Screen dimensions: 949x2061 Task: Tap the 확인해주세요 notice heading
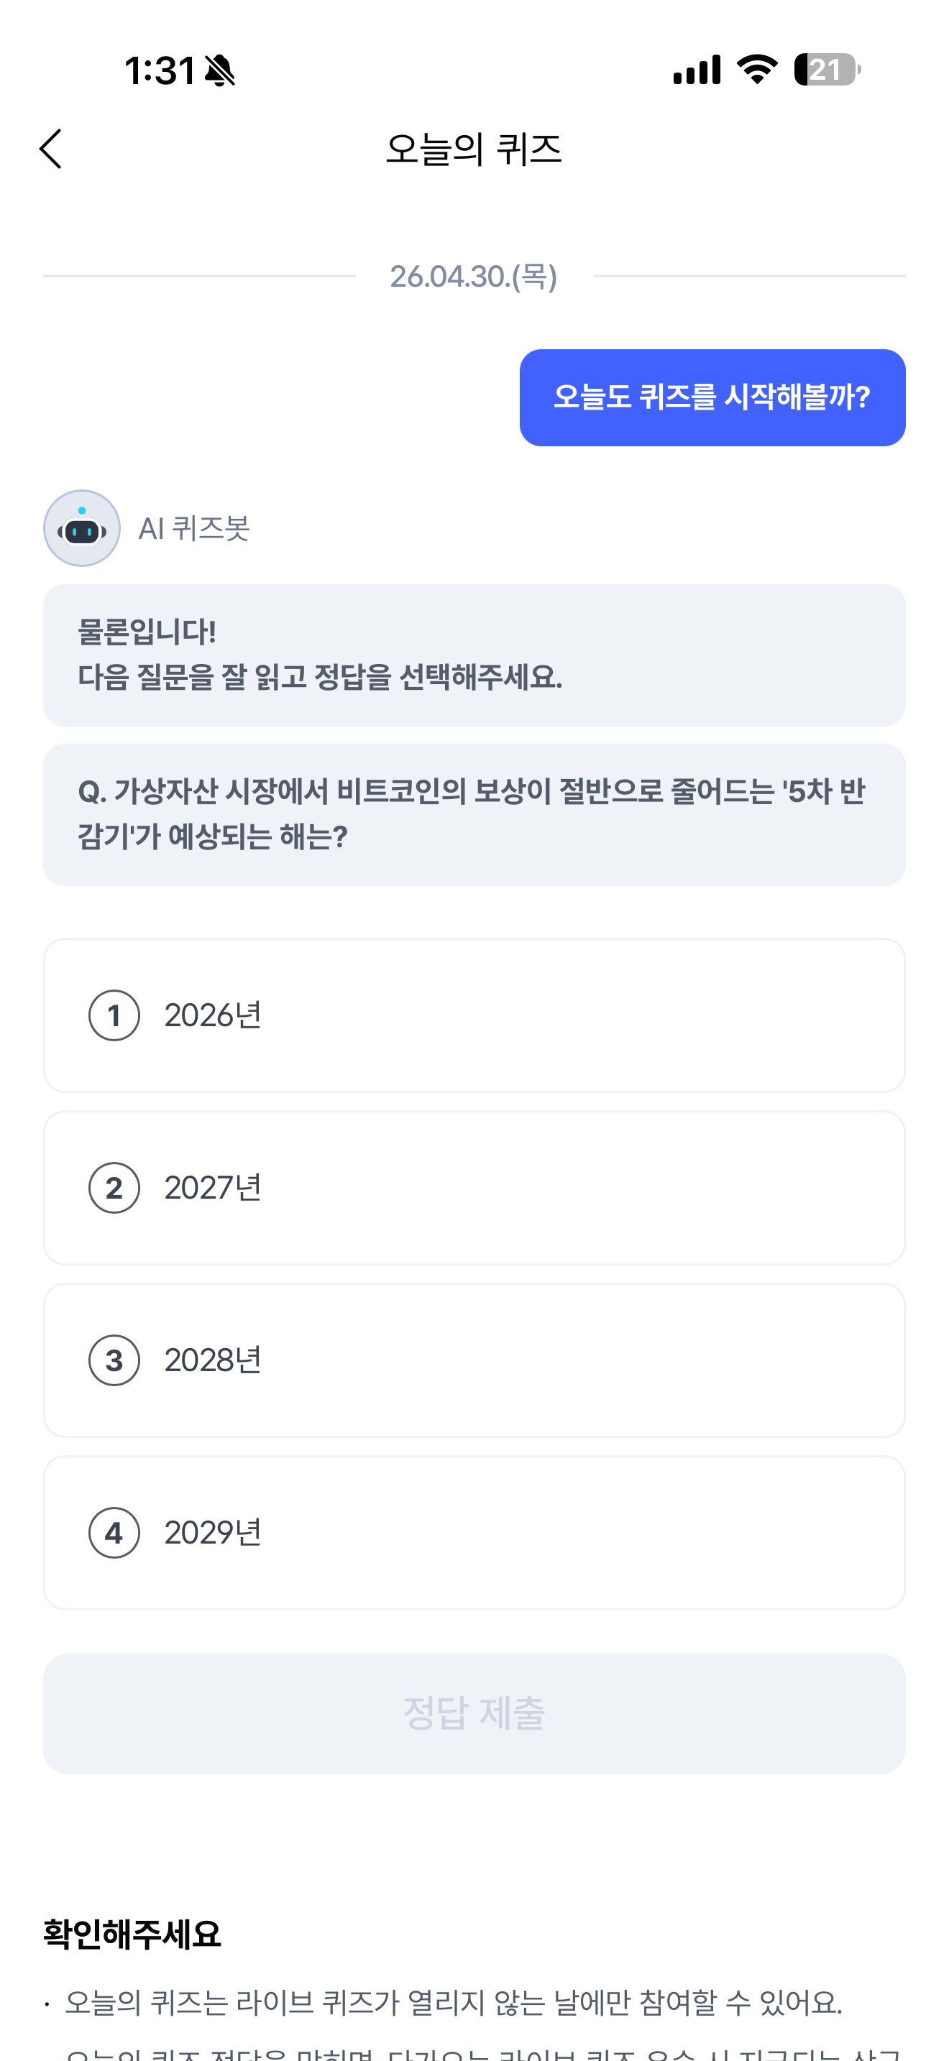tap(132, 1935)
